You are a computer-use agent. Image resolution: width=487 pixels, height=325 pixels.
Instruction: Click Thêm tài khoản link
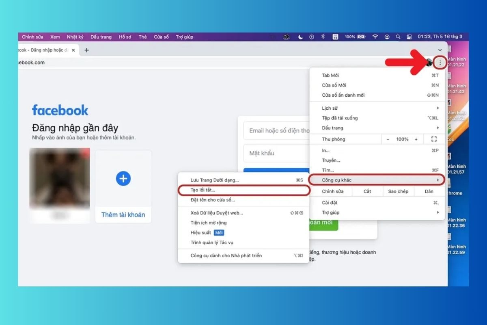123,214
